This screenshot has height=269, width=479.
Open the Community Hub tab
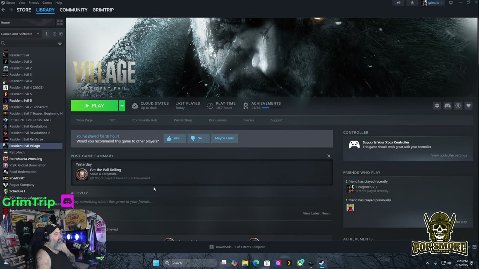click(x=144, y=120)
